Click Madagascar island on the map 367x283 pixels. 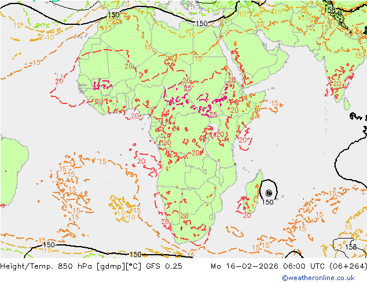253,192
